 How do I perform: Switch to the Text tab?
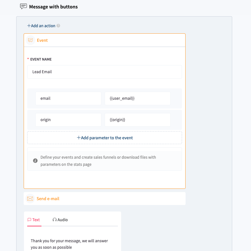34,220
